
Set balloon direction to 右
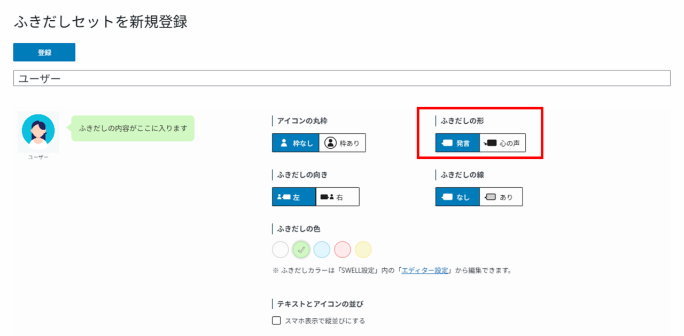[x=338, y=197]
